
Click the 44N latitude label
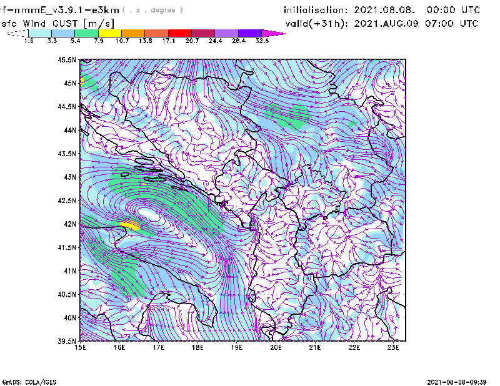coord(70,130)
